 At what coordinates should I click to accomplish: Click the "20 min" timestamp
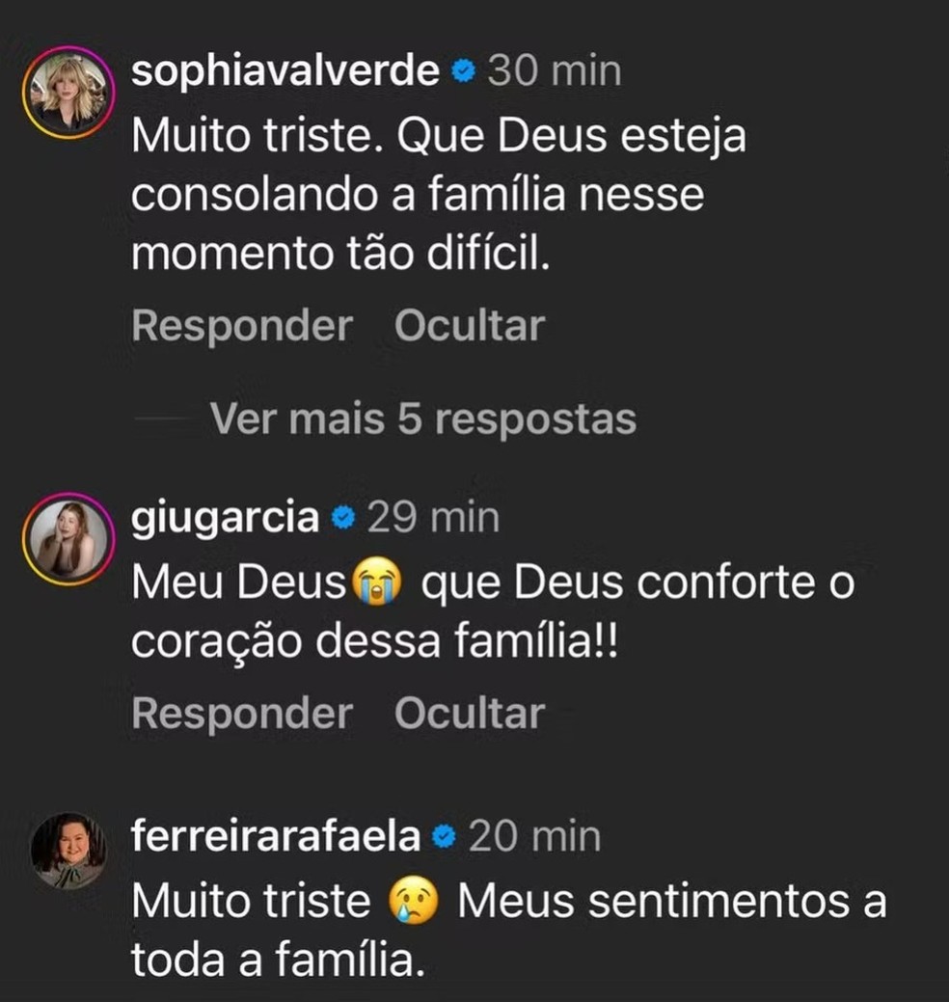(x=534, y=837)
